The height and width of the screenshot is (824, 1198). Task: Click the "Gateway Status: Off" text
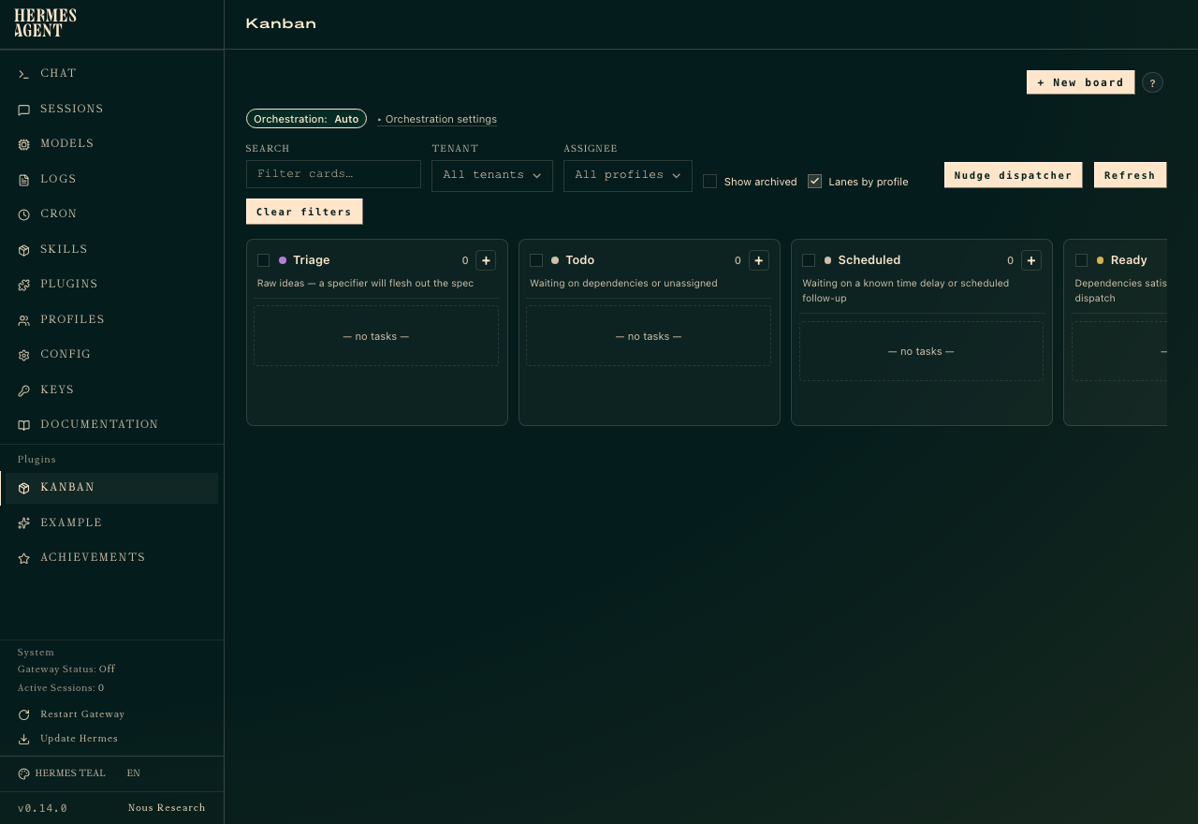[66, 669]
